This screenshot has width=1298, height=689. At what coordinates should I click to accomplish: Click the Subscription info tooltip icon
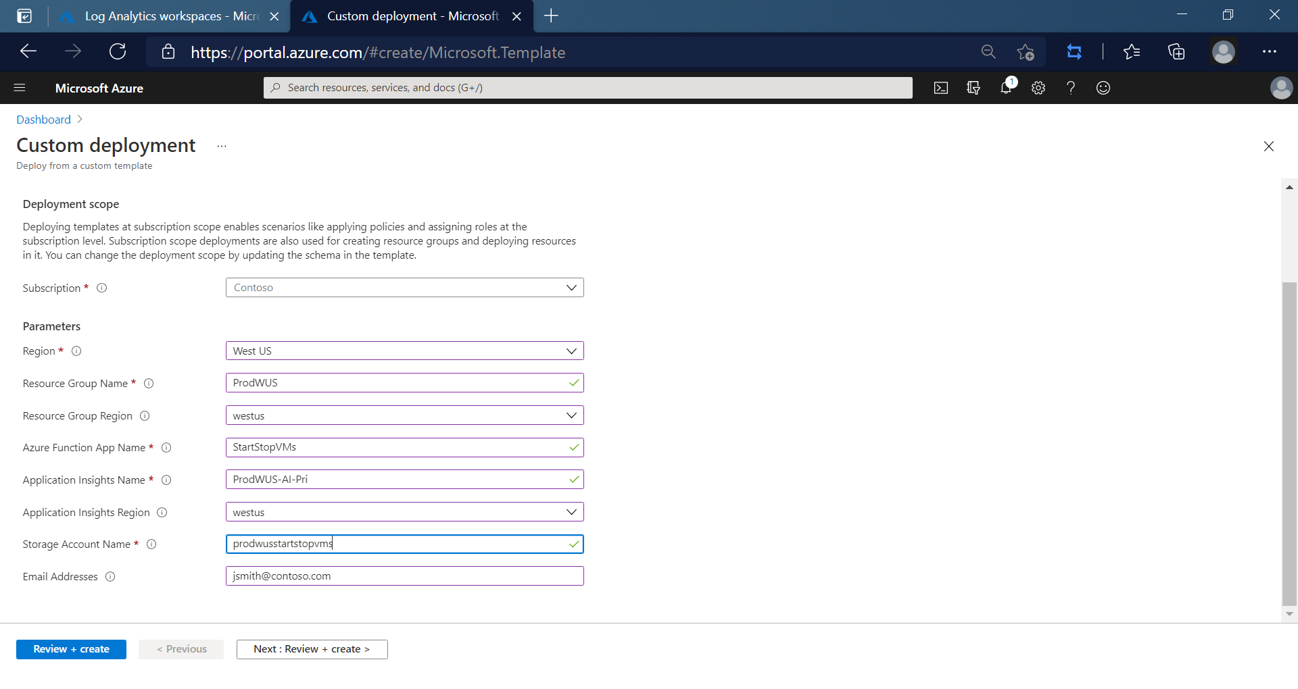(x=102, y=288)
